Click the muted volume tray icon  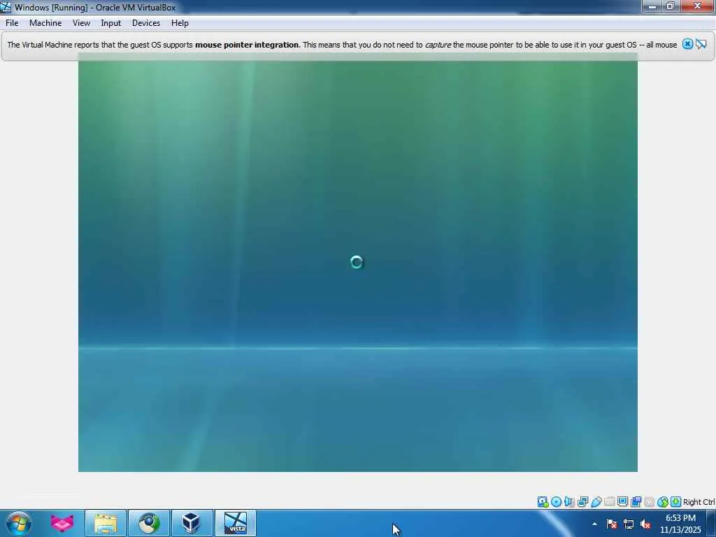click(645, 524)
